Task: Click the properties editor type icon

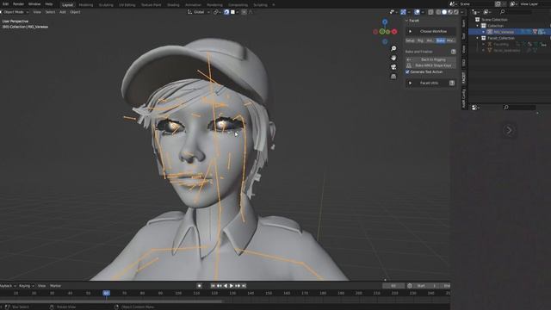Action: [474, 107]
